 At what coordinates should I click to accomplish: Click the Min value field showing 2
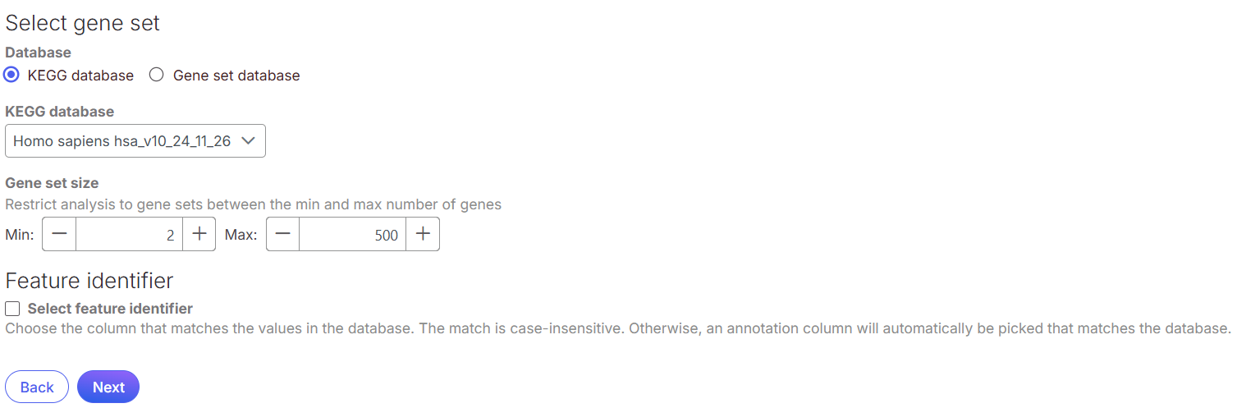pyautogui.click(x=129, y=235)
